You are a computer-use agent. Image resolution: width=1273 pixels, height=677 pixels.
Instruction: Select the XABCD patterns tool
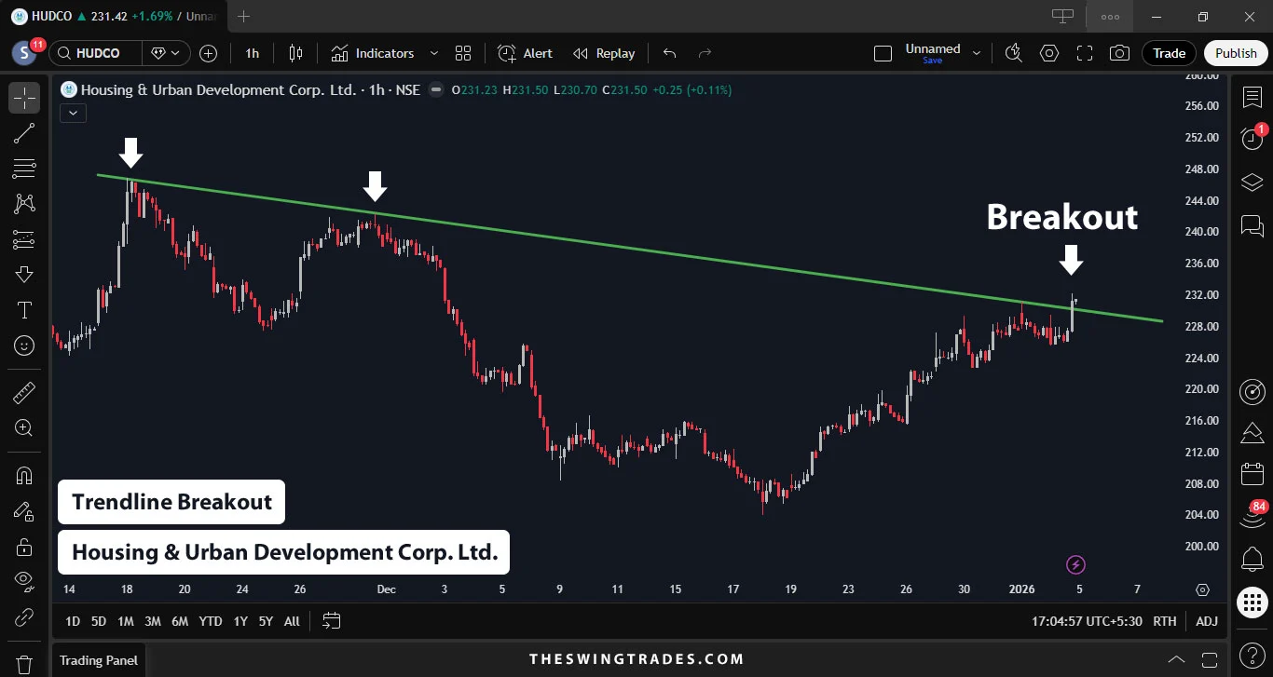coord(24,204)
